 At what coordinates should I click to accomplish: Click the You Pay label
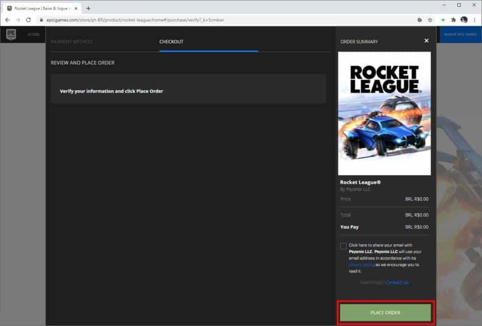[x=350, y=227]
